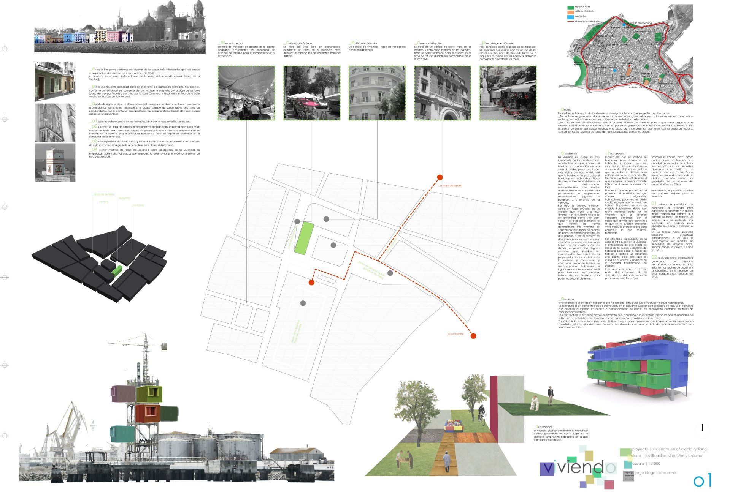The height and width of the screenshot is (496, 730).
Task: Click the blue '01' sheet number
Action: [x=702, y=481]
